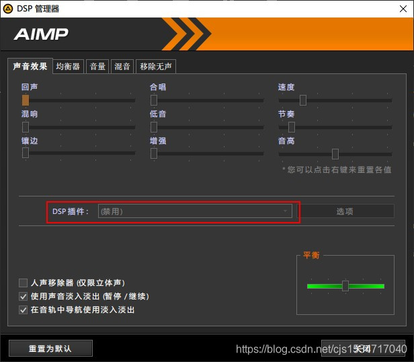Uncheck 在音轨中导航使用淡入淡出 checkbox
This screenshot has width=414, height=362.
point(24,310)
